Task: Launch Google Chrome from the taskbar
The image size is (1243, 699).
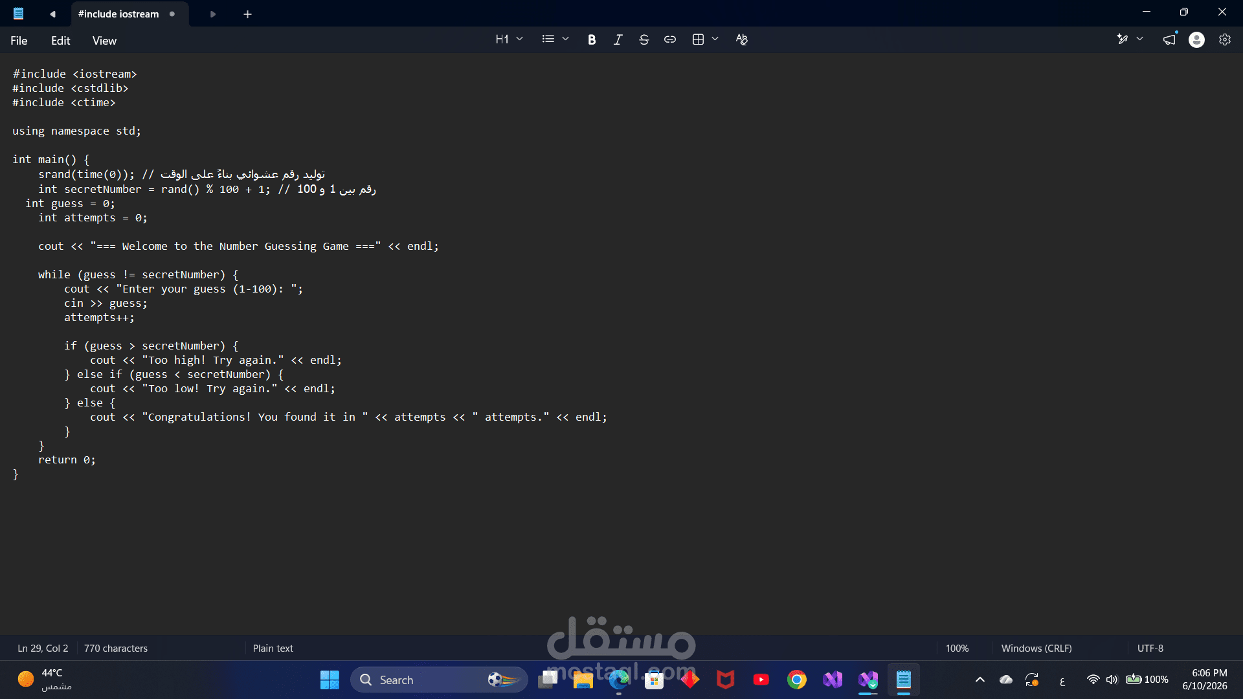Action: tap(797, 680)
